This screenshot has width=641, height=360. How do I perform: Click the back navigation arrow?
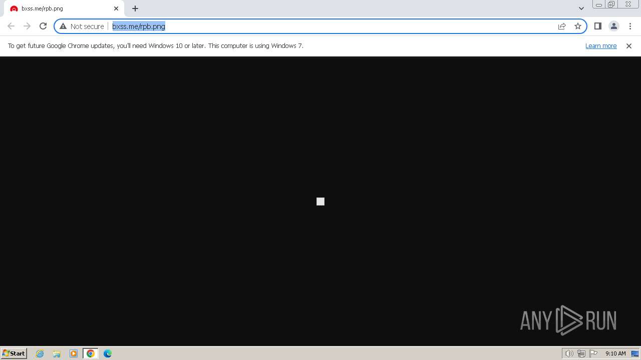[x=11, y=26]
